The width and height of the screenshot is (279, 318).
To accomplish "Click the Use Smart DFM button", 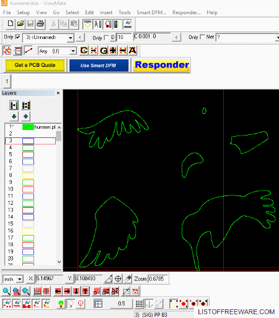I will tap(99, 66).
